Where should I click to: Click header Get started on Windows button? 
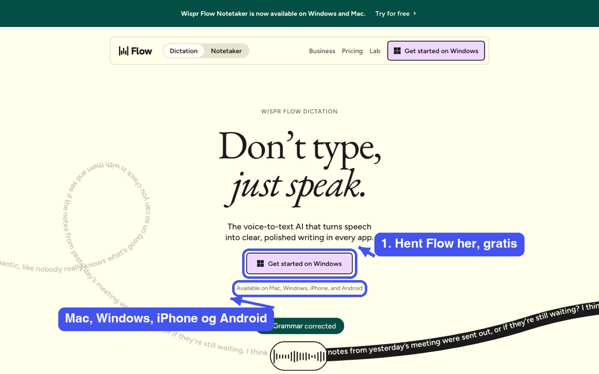click(436, 51)
